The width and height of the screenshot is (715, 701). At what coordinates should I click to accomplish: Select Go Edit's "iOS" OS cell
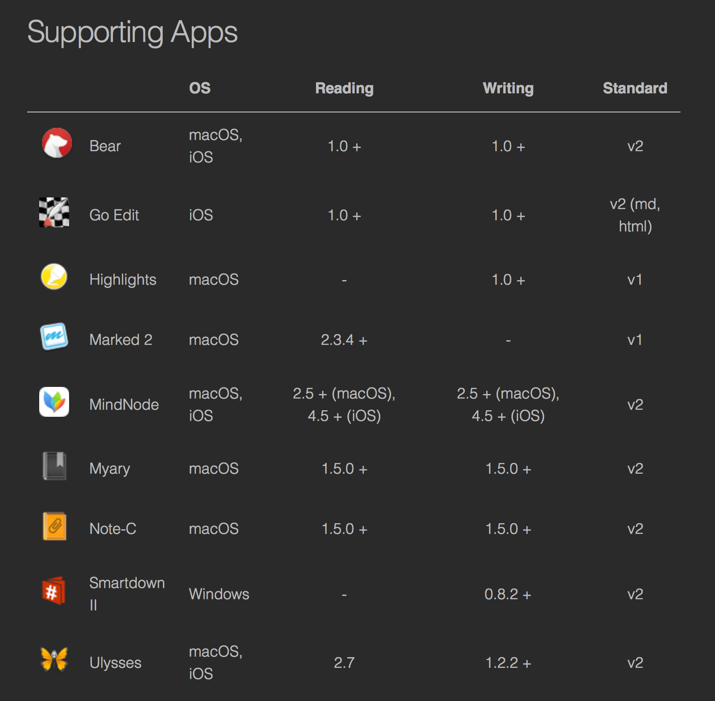[201, 215]
